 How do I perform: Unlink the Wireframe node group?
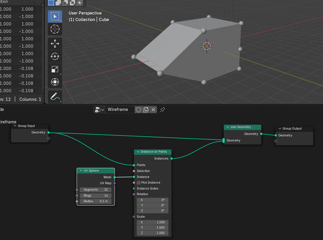[x=153, y=110]
